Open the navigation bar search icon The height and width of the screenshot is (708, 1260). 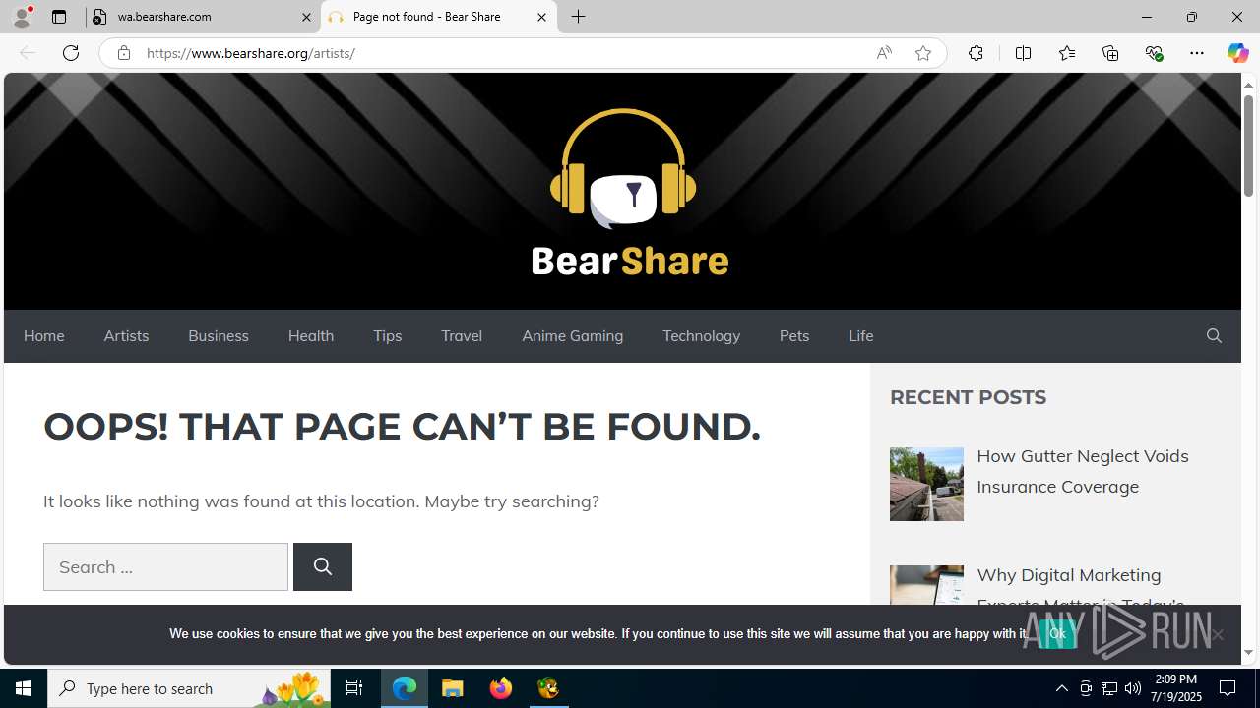point(1214,336)
